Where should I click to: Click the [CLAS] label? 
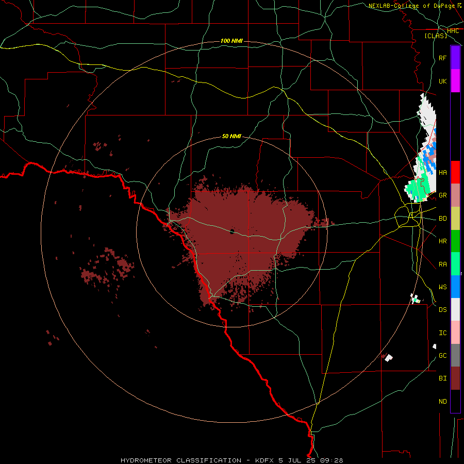tap(436, 36)
